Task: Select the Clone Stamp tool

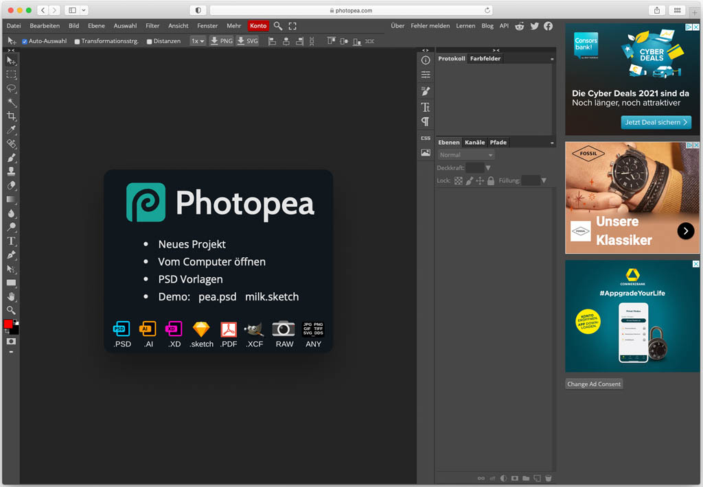Action: pyautogui.click(x=11, y=171)
